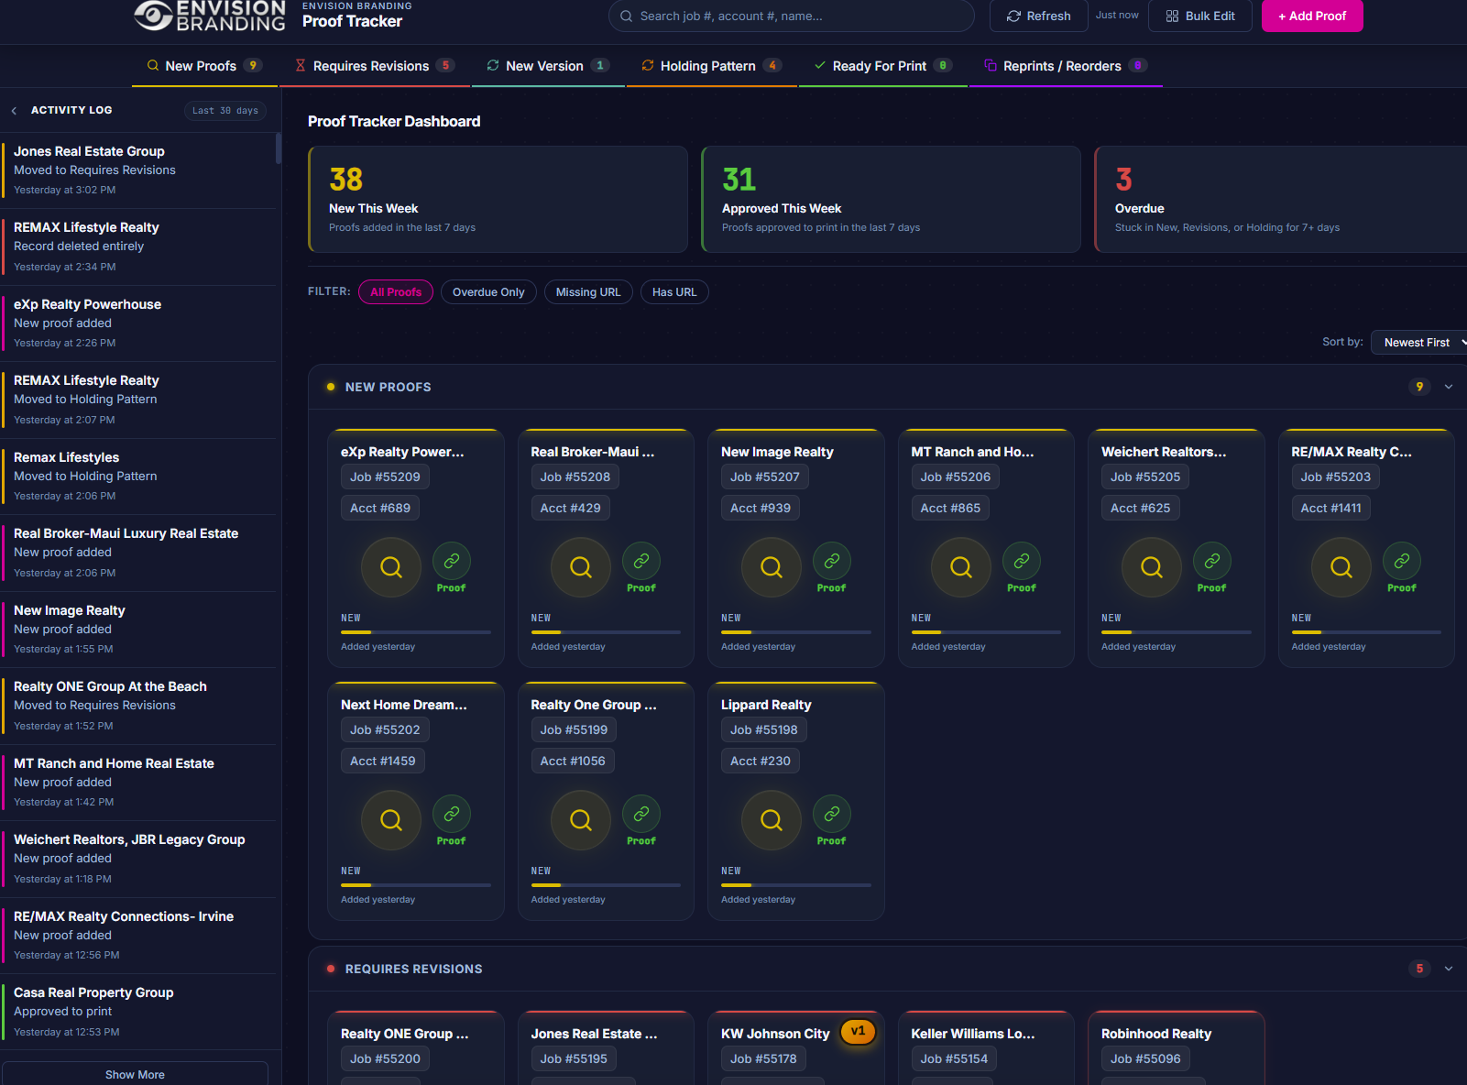Open Proof link icon on eXp Realty Power card

452,561
